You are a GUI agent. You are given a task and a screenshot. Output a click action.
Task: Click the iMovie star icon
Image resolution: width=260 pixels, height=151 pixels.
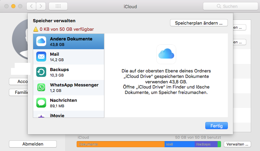(41, 115)
